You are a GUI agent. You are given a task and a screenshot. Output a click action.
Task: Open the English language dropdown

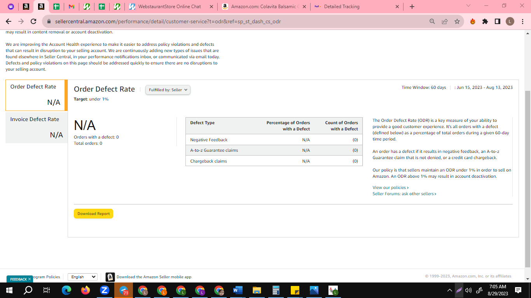click(x=82, y=277)
